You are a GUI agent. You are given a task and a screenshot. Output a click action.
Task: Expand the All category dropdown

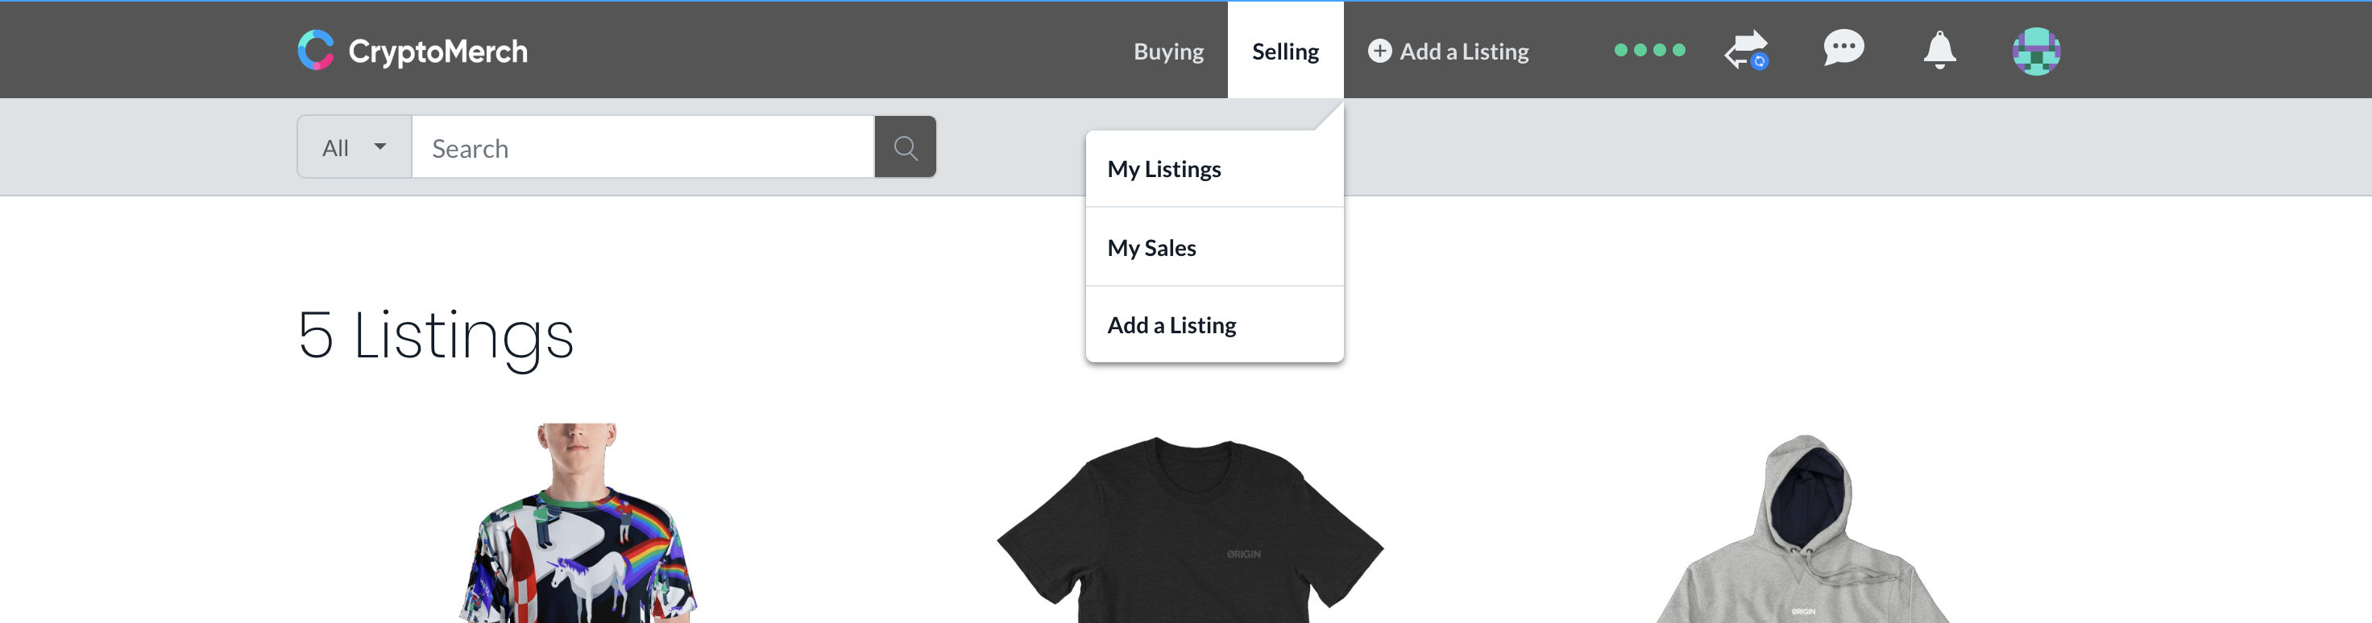click(355, 147)
